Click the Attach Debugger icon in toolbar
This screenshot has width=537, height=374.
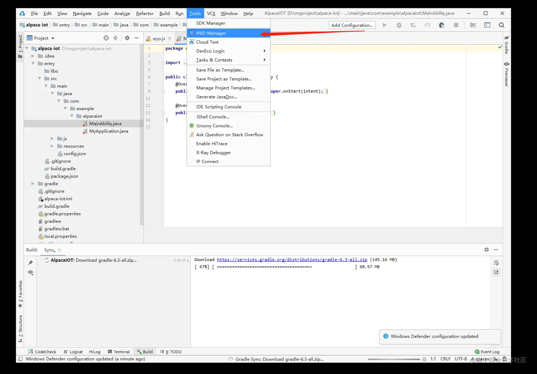[442, 25]
